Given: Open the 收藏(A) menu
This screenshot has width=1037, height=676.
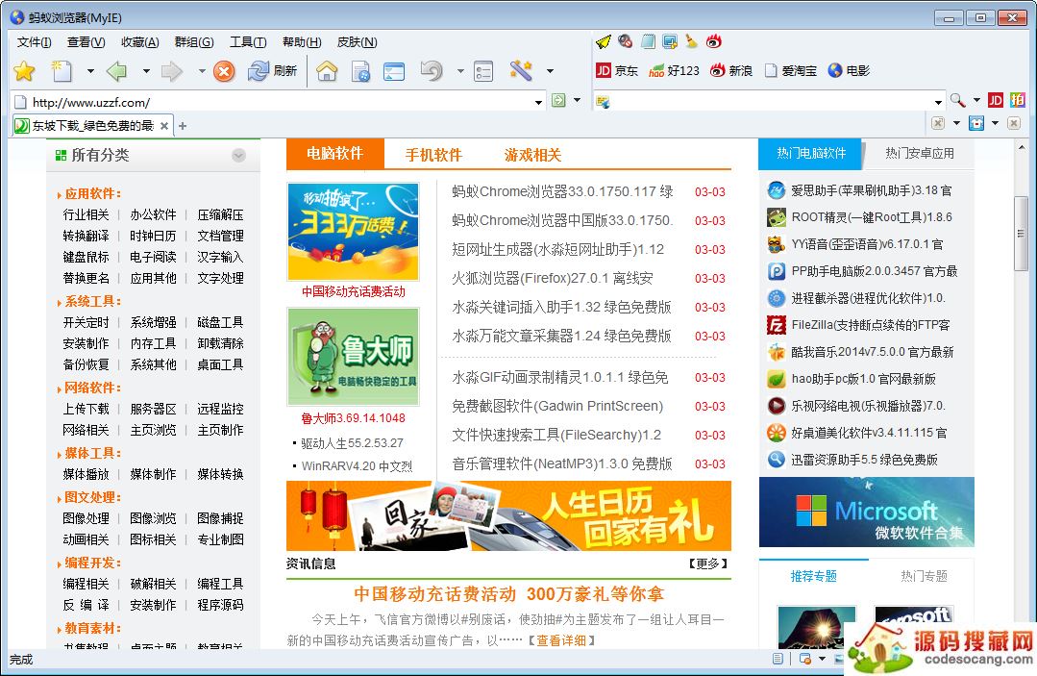Looking at the screenshot, I should 140,42.
